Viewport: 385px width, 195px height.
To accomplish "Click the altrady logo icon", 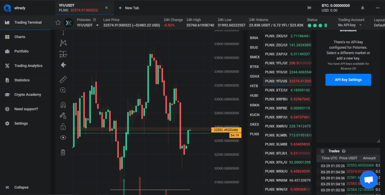I will click(7, 8).
